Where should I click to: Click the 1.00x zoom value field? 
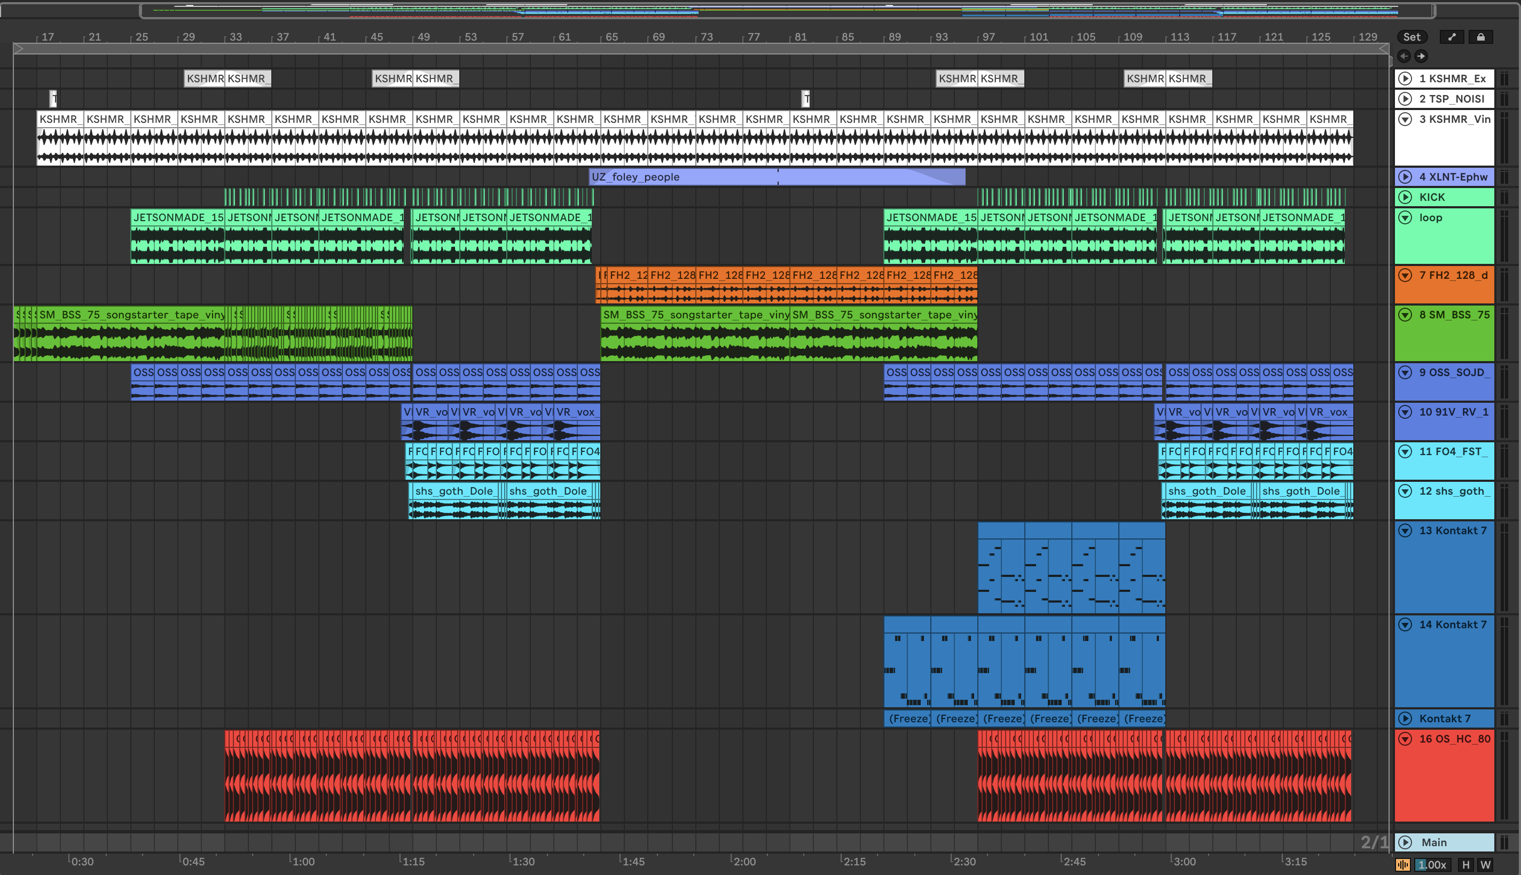click(1433, 864)
